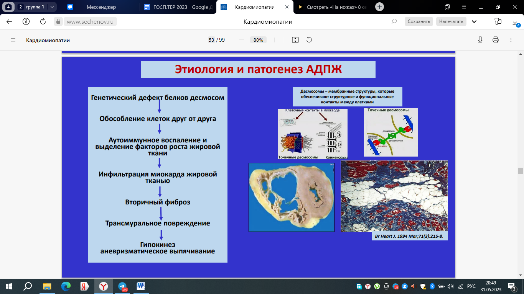Open browser downloads panel
The width and height of the screenshot is (524, 294).
[x=516, y=22]
